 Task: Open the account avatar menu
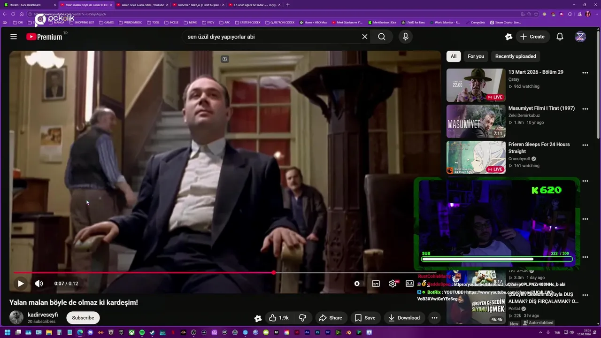(x=580, y=37)
